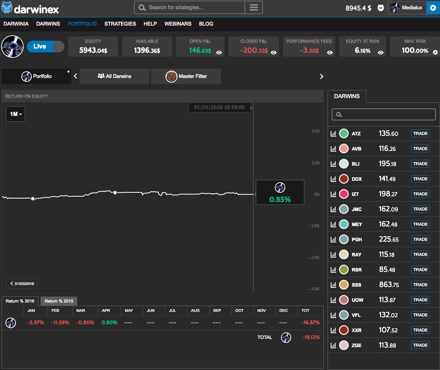Hide Closed P&L using eye icon

coord(274,52)
